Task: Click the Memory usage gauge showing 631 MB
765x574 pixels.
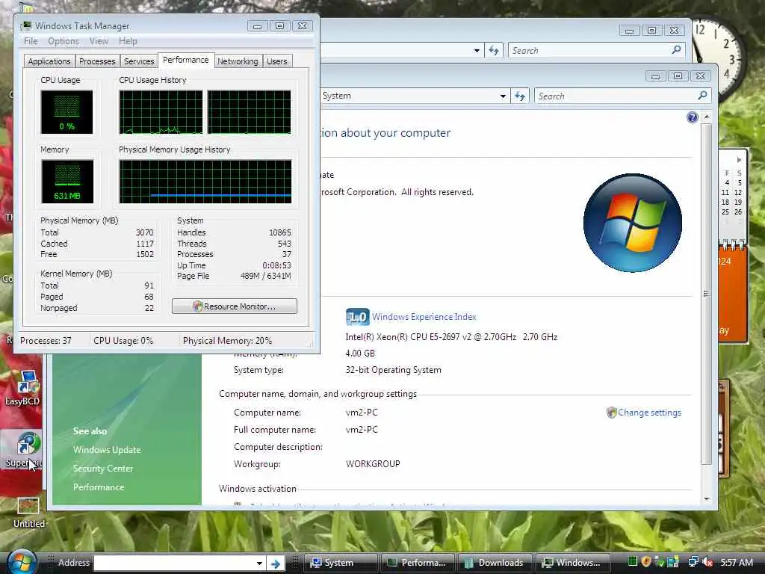Action: 67,182
